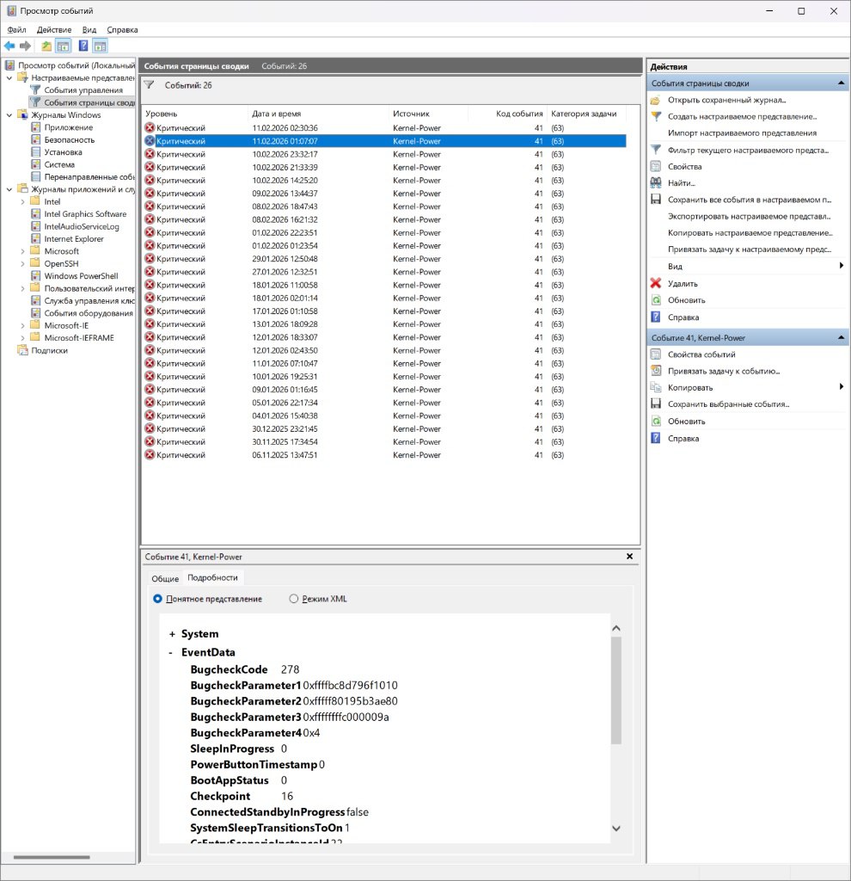Click the binoculars icon next to Найти
This screenshot has width=851, height=881.
[x=656, y=182]
